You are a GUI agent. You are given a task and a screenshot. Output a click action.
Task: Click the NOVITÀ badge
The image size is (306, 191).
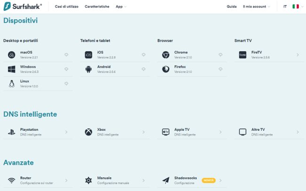point(209,181)
